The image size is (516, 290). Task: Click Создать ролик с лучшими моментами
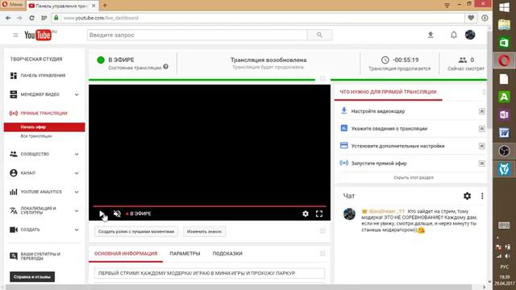click(x=136, y=231)
